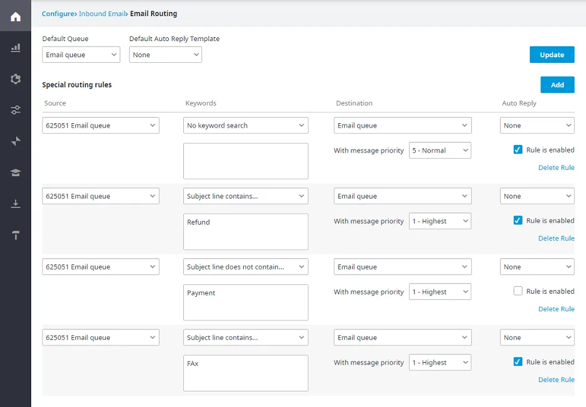Open Auto Reply dropdown of Refund rule
This screenshot has height=407, width=586.
coord(537,196)
